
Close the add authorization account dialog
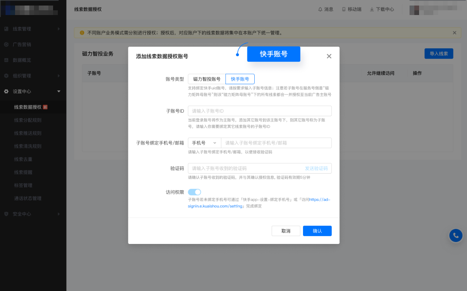(329, 56)
